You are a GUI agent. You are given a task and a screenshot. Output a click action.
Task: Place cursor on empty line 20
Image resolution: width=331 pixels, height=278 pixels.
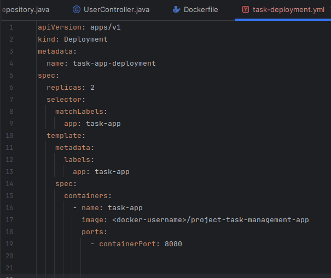click(x=164, y=256)
